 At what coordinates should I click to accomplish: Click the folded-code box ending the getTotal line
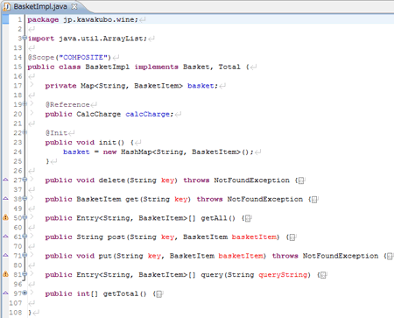click(159, 294)
